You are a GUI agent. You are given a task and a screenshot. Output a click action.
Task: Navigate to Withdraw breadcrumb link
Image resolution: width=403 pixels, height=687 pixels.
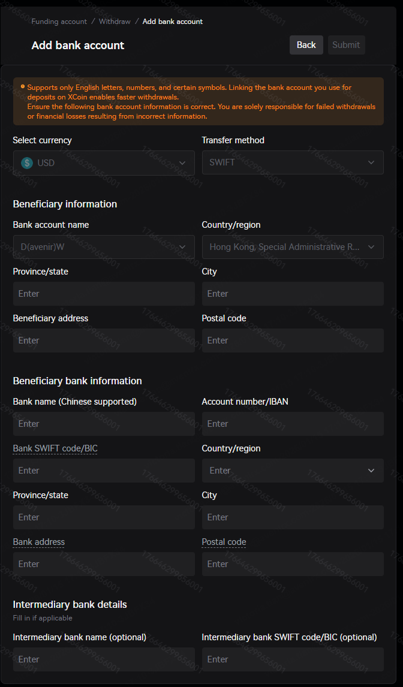(115, 22)
